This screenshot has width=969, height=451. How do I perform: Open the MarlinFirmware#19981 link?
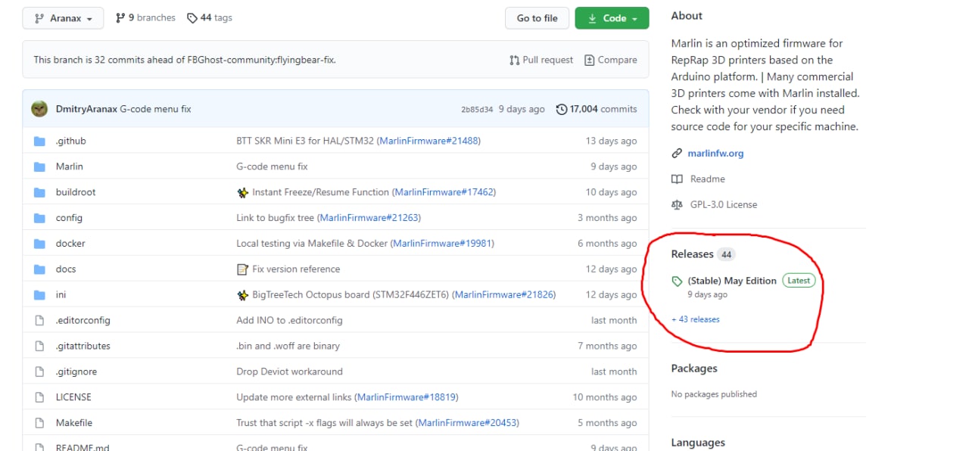(441, 244)
